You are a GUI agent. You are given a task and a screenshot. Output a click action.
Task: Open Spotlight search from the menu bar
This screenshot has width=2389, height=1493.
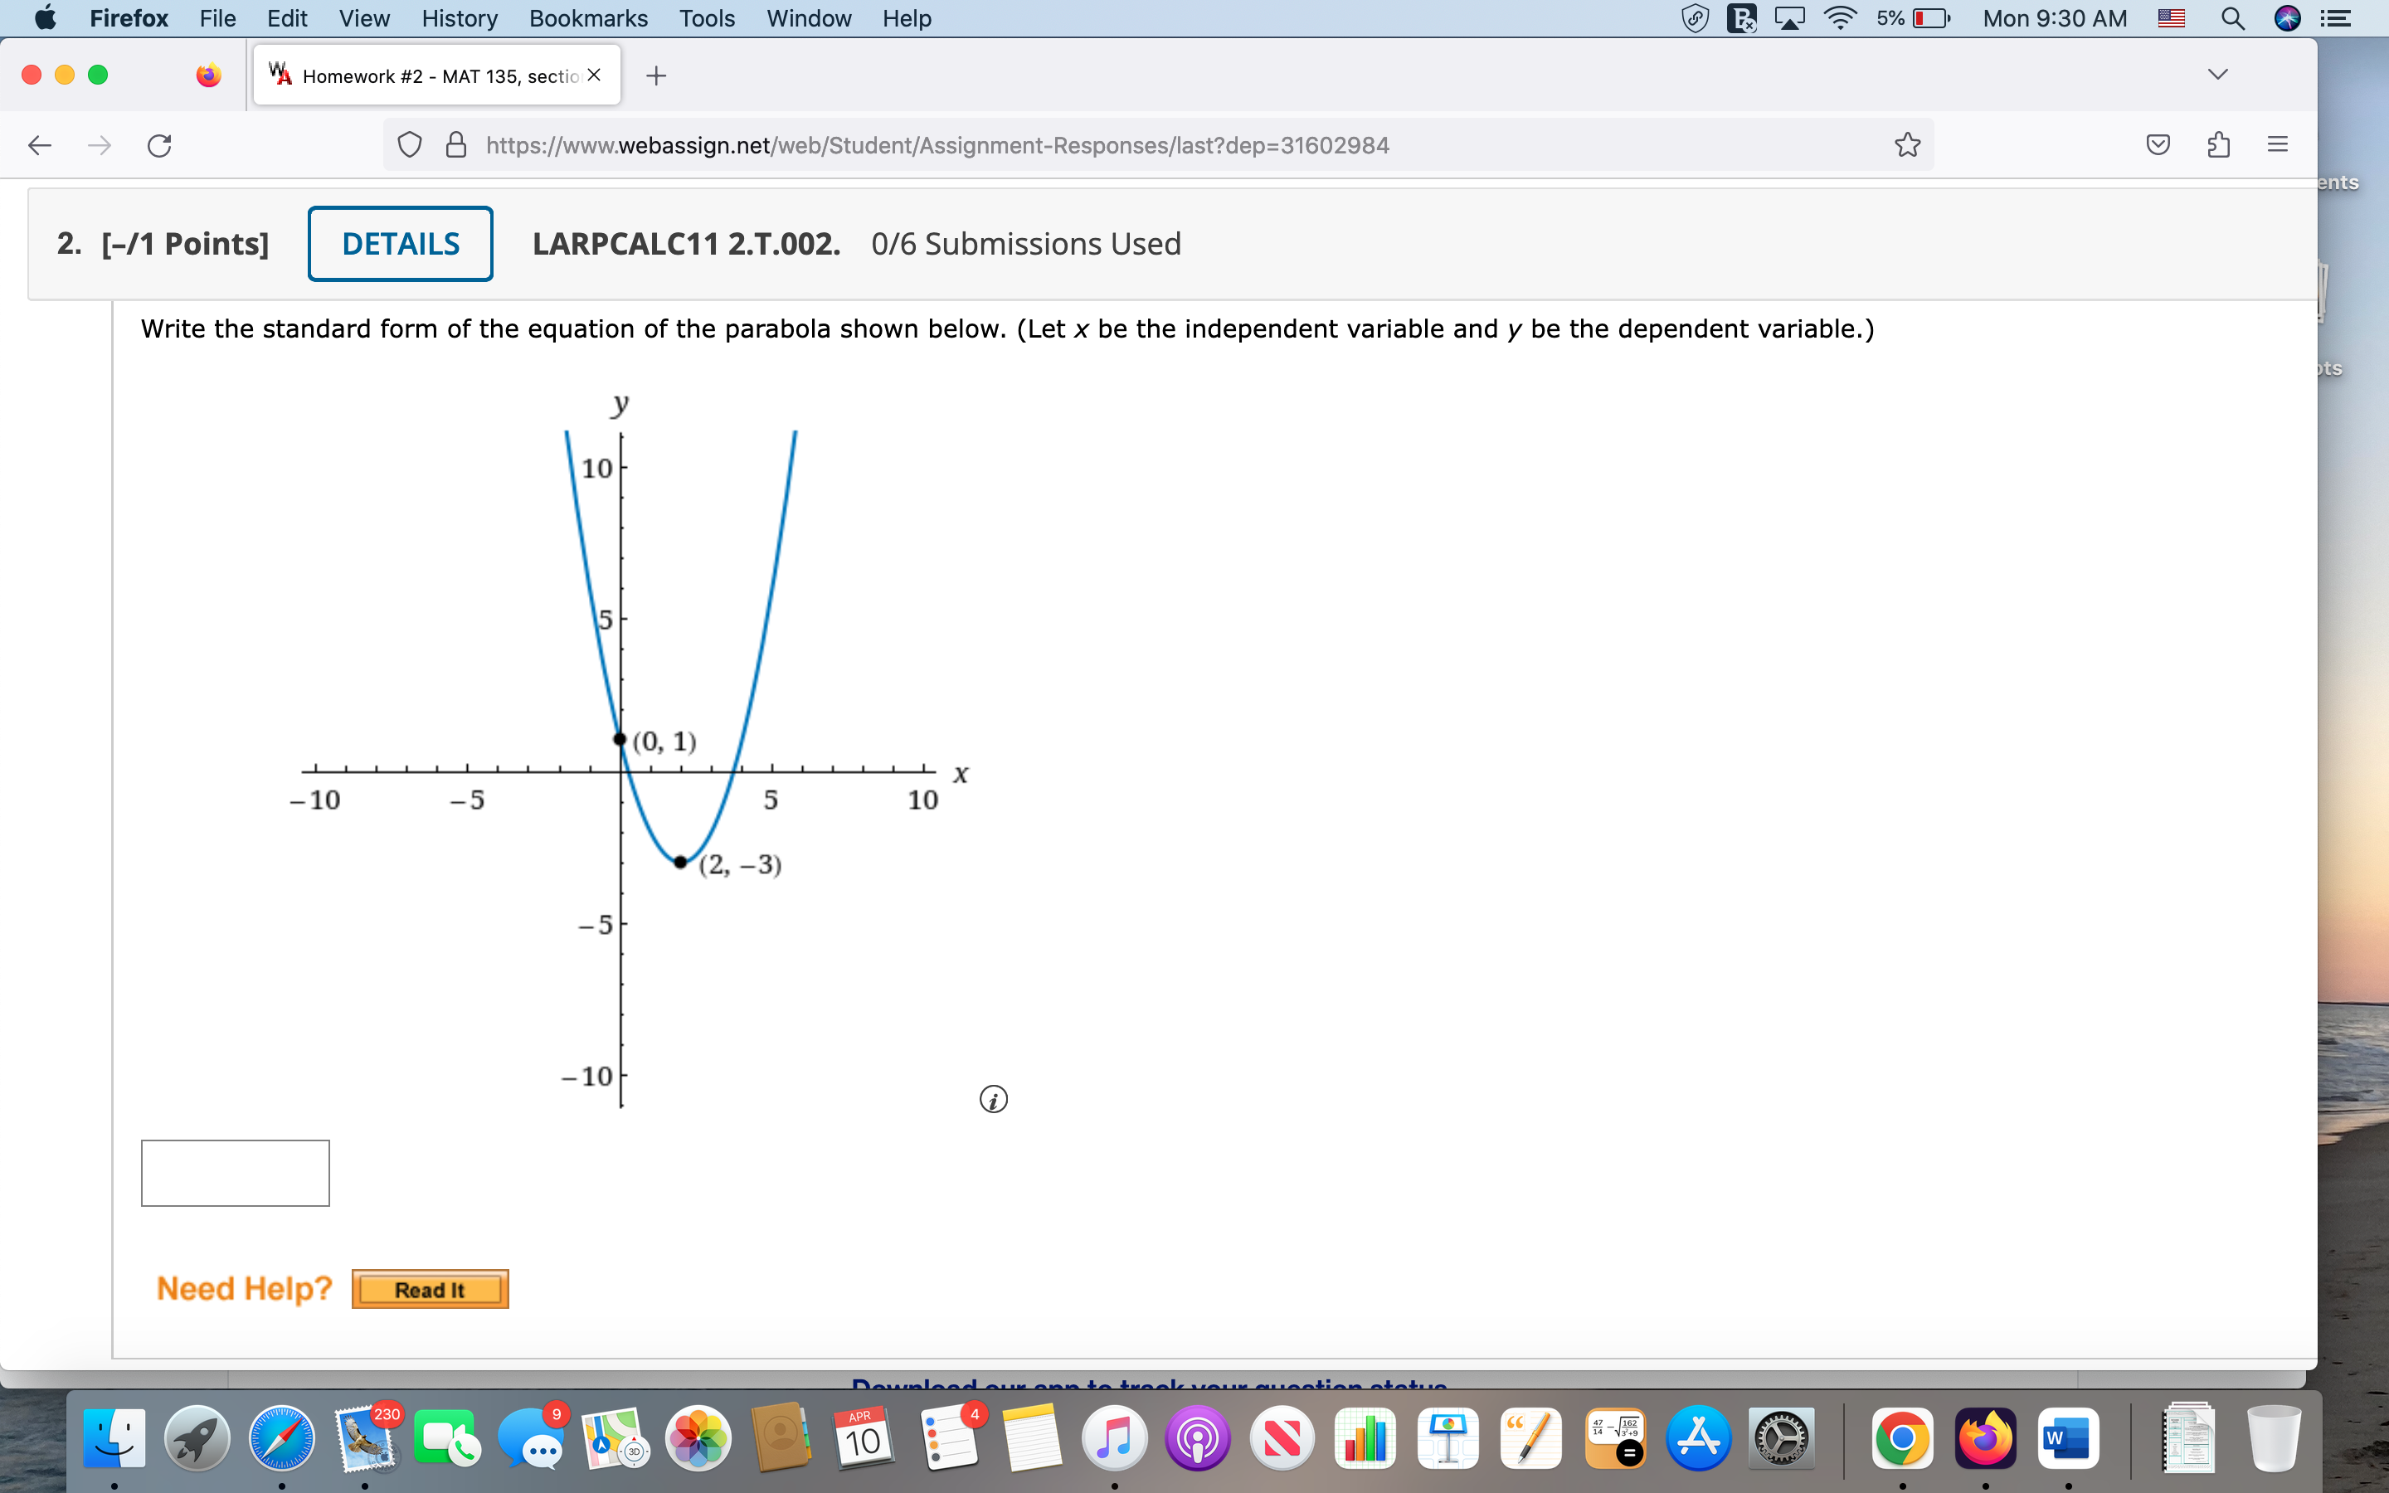(2233, 19)
